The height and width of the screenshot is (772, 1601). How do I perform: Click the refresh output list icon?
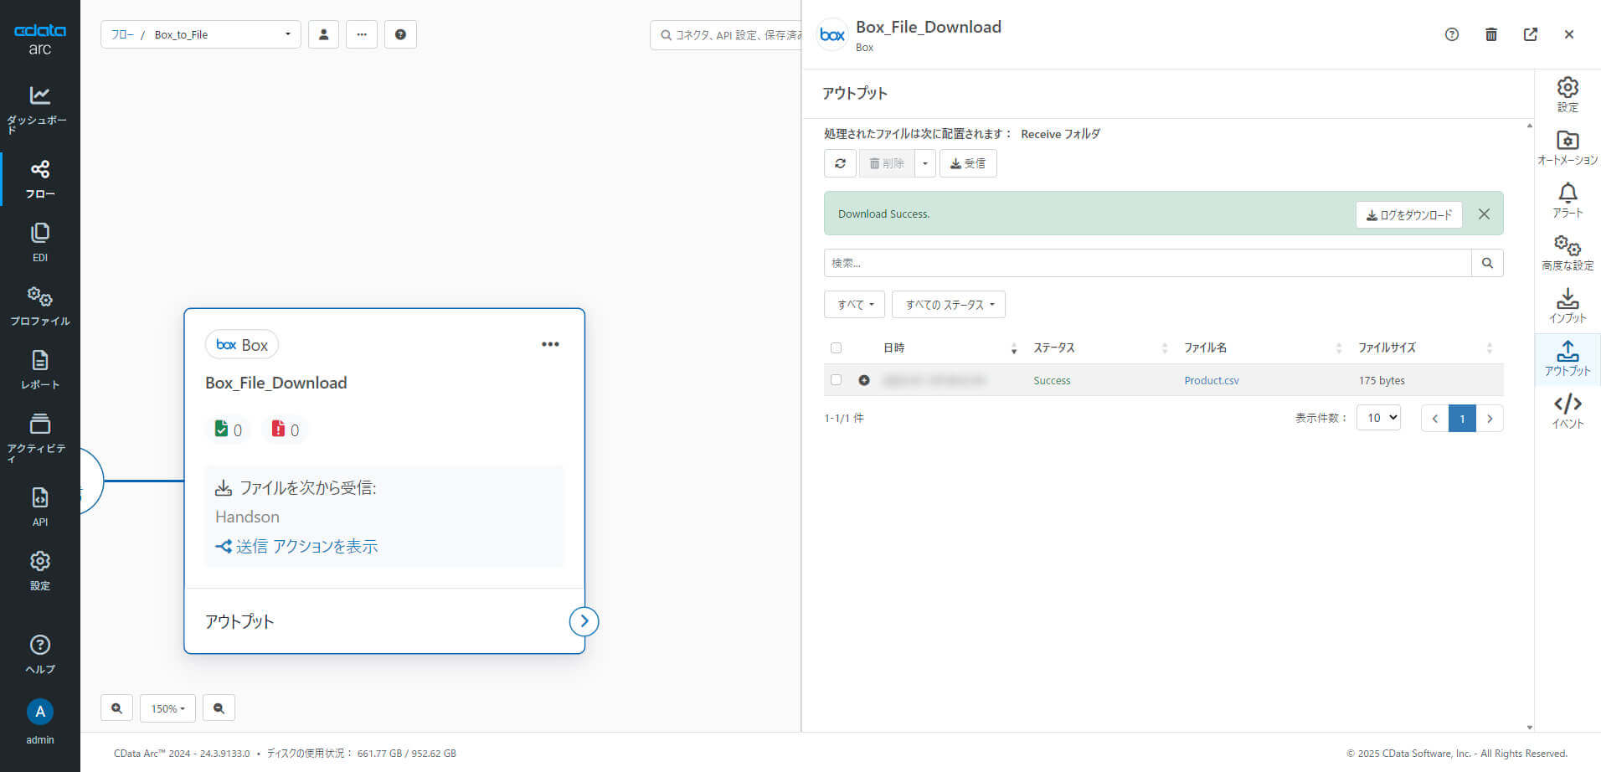click(x=840, y=163)
